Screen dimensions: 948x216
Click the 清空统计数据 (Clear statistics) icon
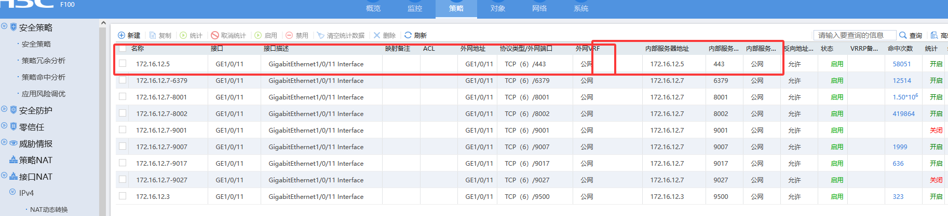pos(321,35)
